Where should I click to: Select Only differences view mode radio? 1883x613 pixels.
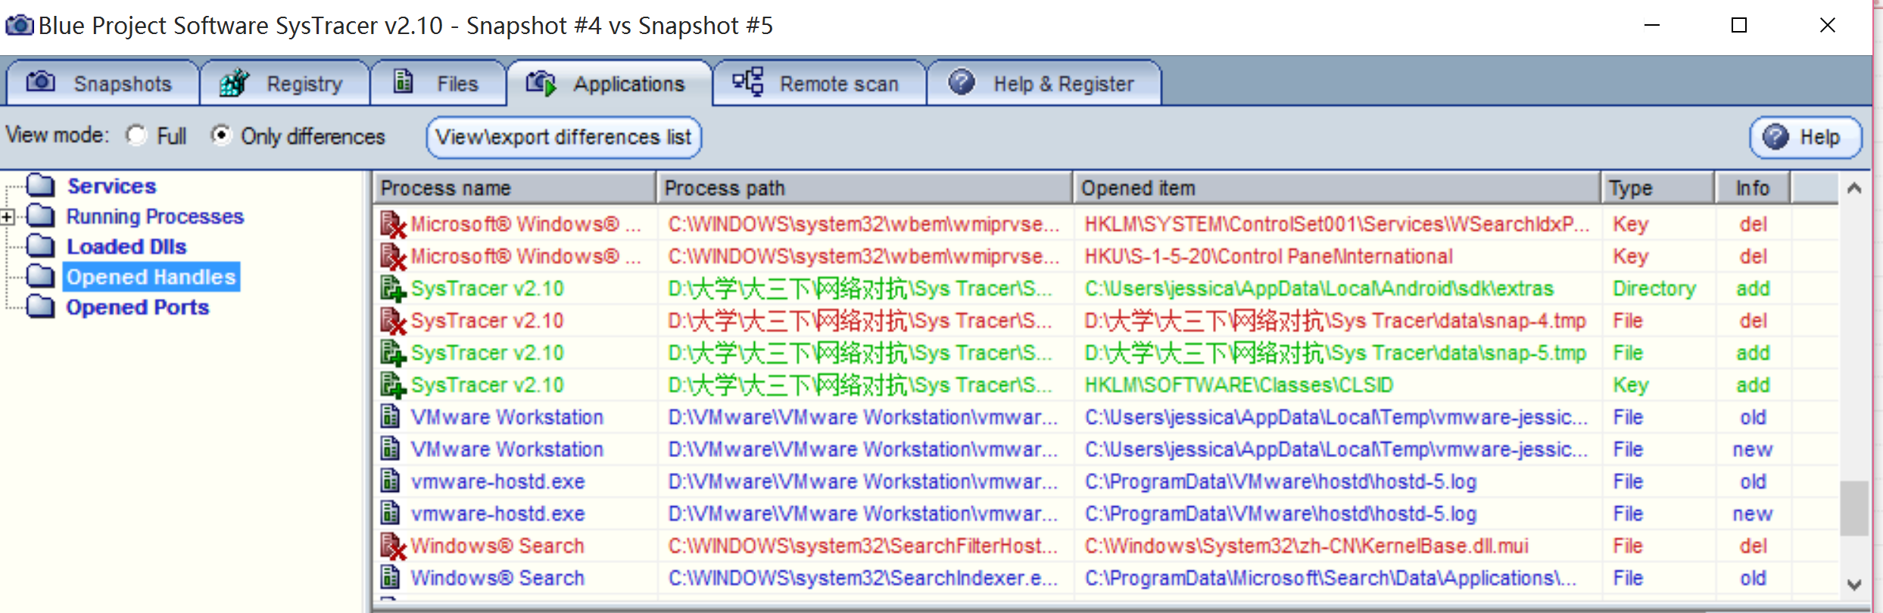click(221, 135)
